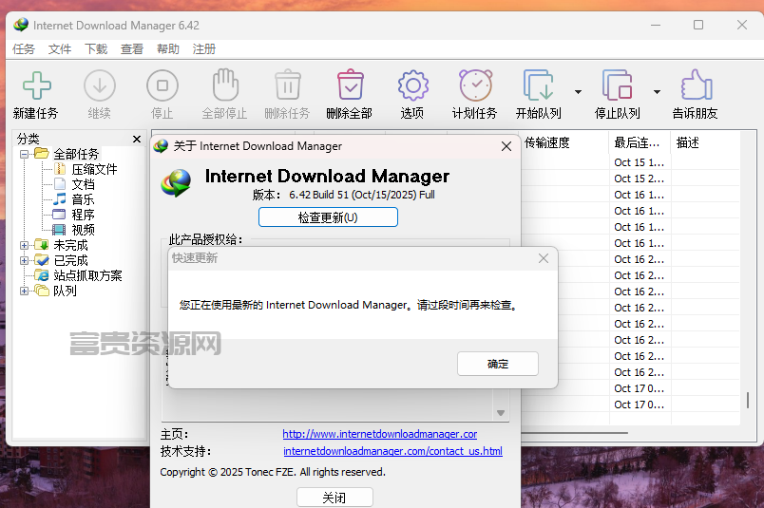
Task: Select 压缩文件 label in category tree
Action: click(94, 170)
